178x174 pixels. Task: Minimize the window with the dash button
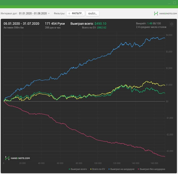pyautogui.click(x=169, y=3)
